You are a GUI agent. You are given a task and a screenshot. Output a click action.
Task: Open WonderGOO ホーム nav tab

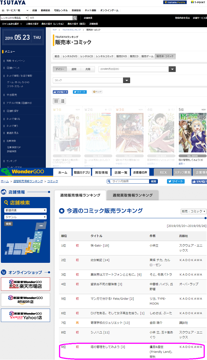[63, 172]
